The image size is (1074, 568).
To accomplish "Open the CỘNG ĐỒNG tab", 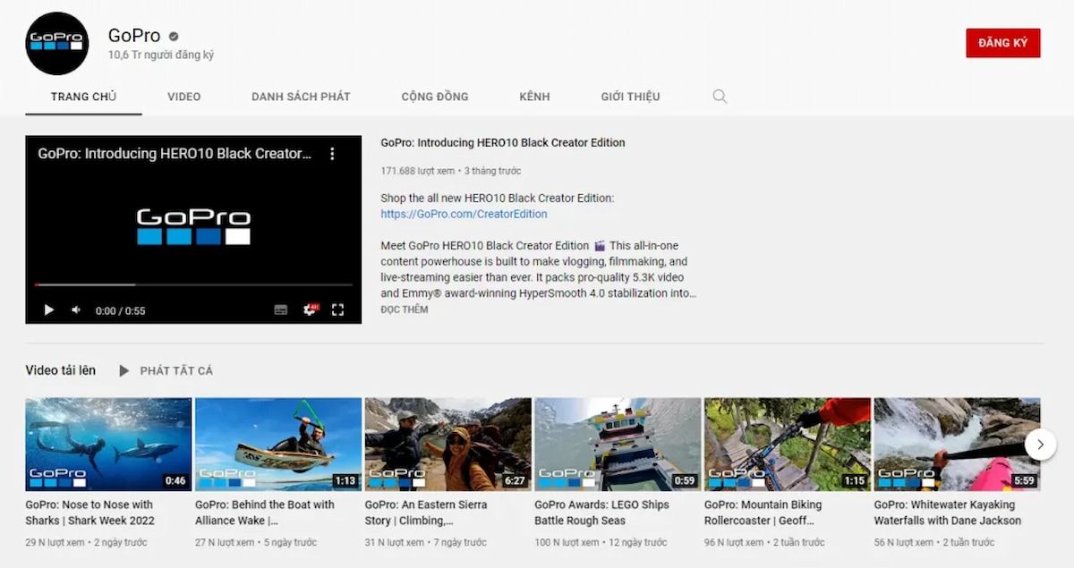I will point(435,97).
